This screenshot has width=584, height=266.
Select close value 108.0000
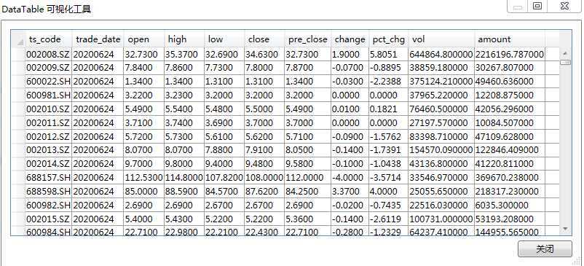pos(264,178)
